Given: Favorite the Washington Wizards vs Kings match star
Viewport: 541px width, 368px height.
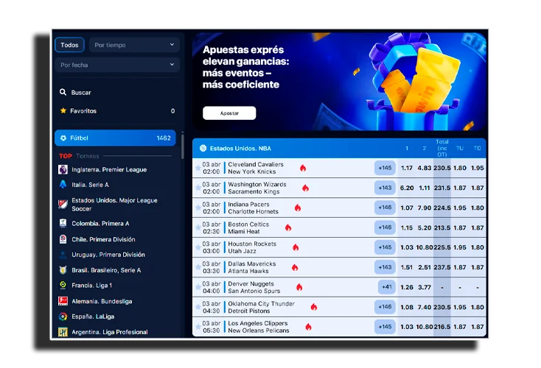Looking at the screenshot, I should click(x=198, y=188).
